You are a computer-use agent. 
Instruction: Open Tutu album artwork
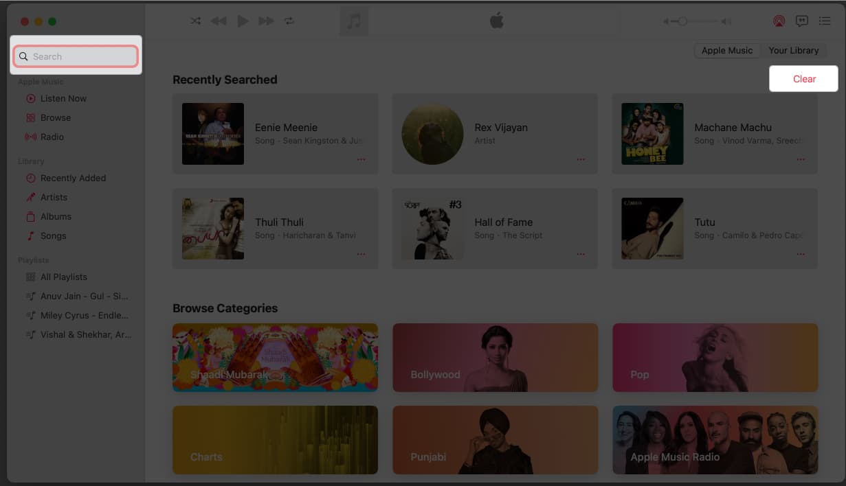(x=652, y=229)
